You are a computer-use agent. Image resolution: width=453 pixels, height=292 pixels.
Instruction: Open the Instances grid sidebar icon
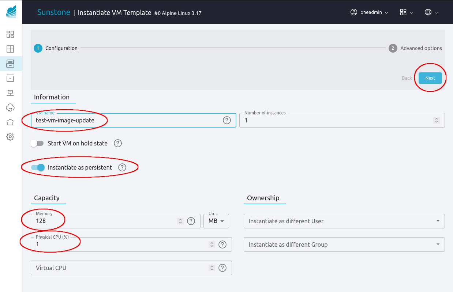pyautogui.click(x=10, y=49)
